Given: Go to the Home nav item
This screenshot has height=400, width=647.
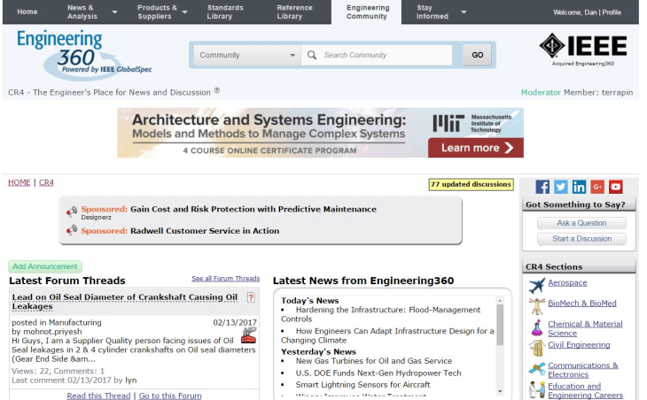Looking at the screenshot, I should click(x=27, y=12).
